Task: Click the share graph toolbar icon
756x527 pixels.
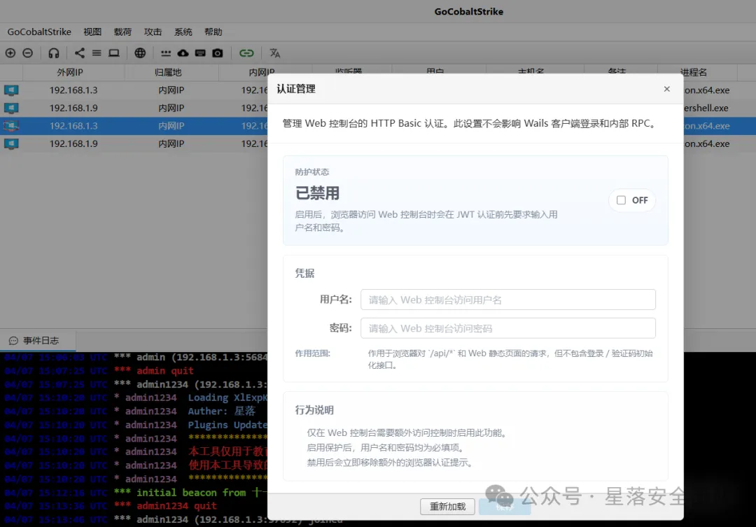Action: coord(80,53)
